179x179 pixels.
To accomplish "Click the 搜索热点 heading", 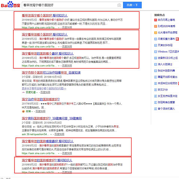I will point(159,15).
